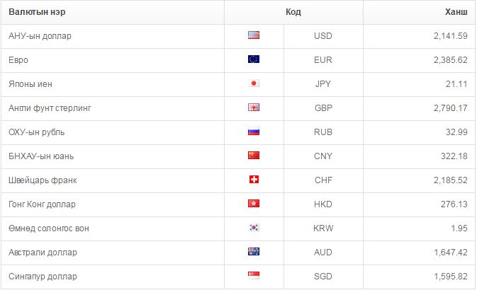Click the Валютын нэр column header
The width and height of the screenshot is (477, 290).
click(37, 12)
